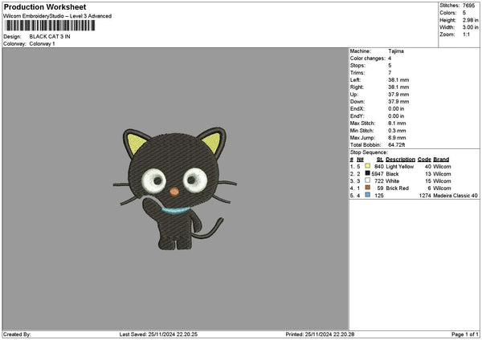Viewport: 482px width, 340px height.
Task: Click the Trims value 7
Action: (x=390, y=73)
